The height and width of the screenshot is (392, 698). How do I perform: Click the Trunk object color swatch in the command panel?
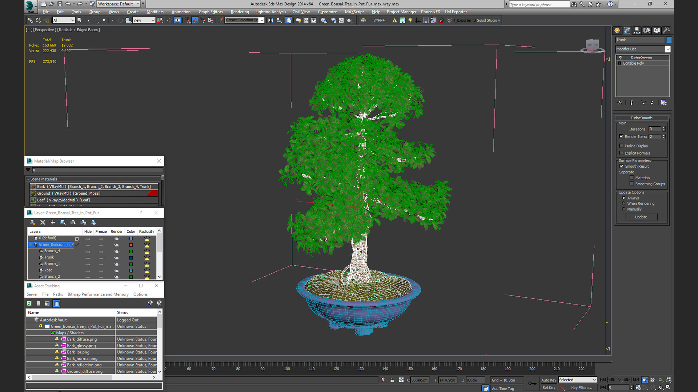tap(669, 40)
